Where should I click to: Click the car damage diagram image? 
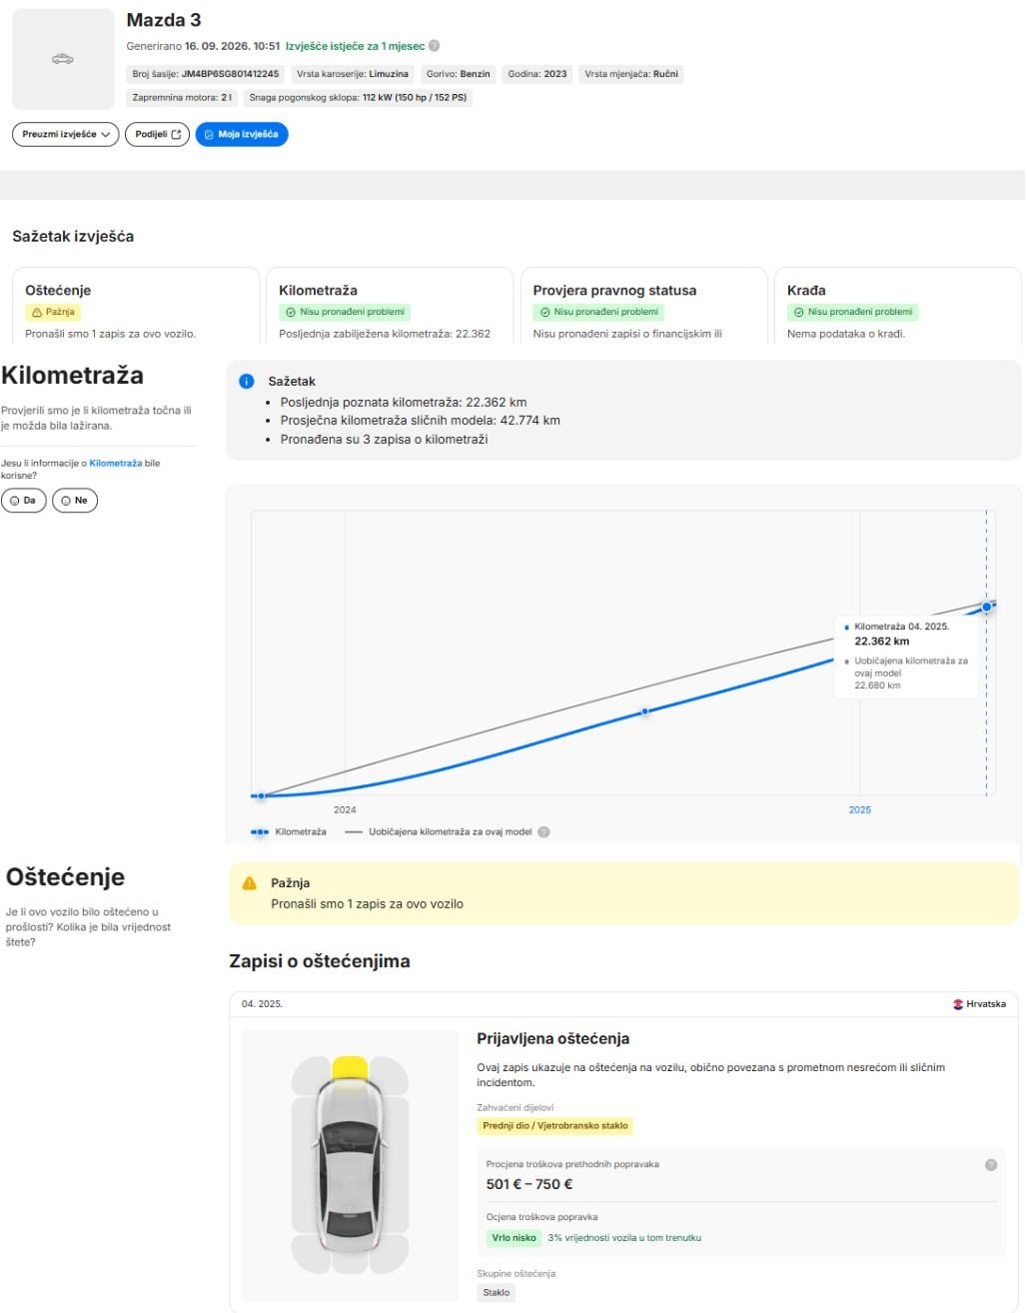pyautogui.click(x=350, y=1166)
